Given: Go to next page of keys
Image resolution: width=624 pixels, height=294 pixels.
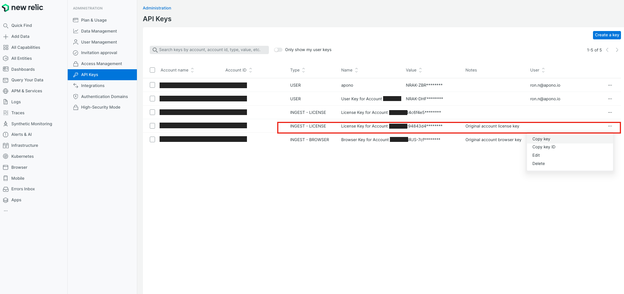Looking at the screenshot, I should 617,50.
